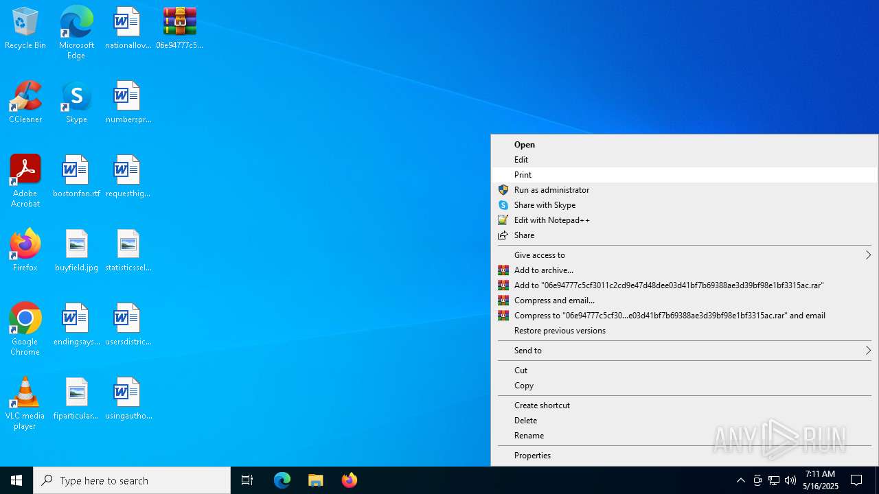
Task: Select the fiparticular image file icon
Action: click(x=76, y=399)
